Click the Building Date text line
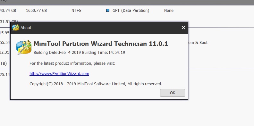The width and height of the screenshot is (254, 126). pyautogui.click(x=79, y=53)
